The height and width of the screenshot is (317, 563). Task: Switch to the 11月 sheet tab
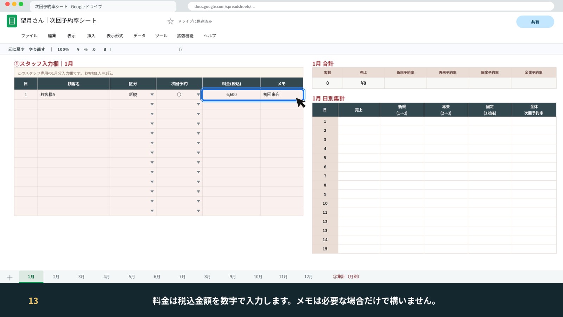(283, 277)
